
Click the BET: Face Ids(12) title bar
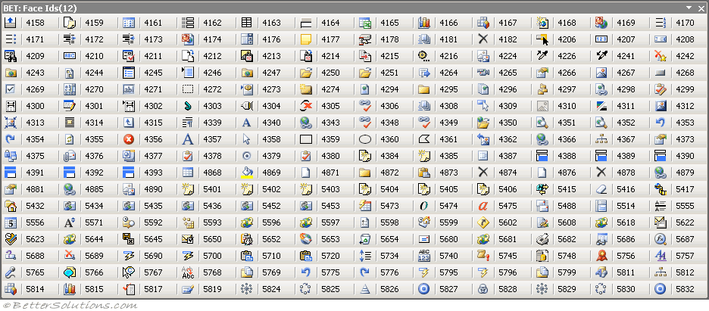click(x=354, y=8)
